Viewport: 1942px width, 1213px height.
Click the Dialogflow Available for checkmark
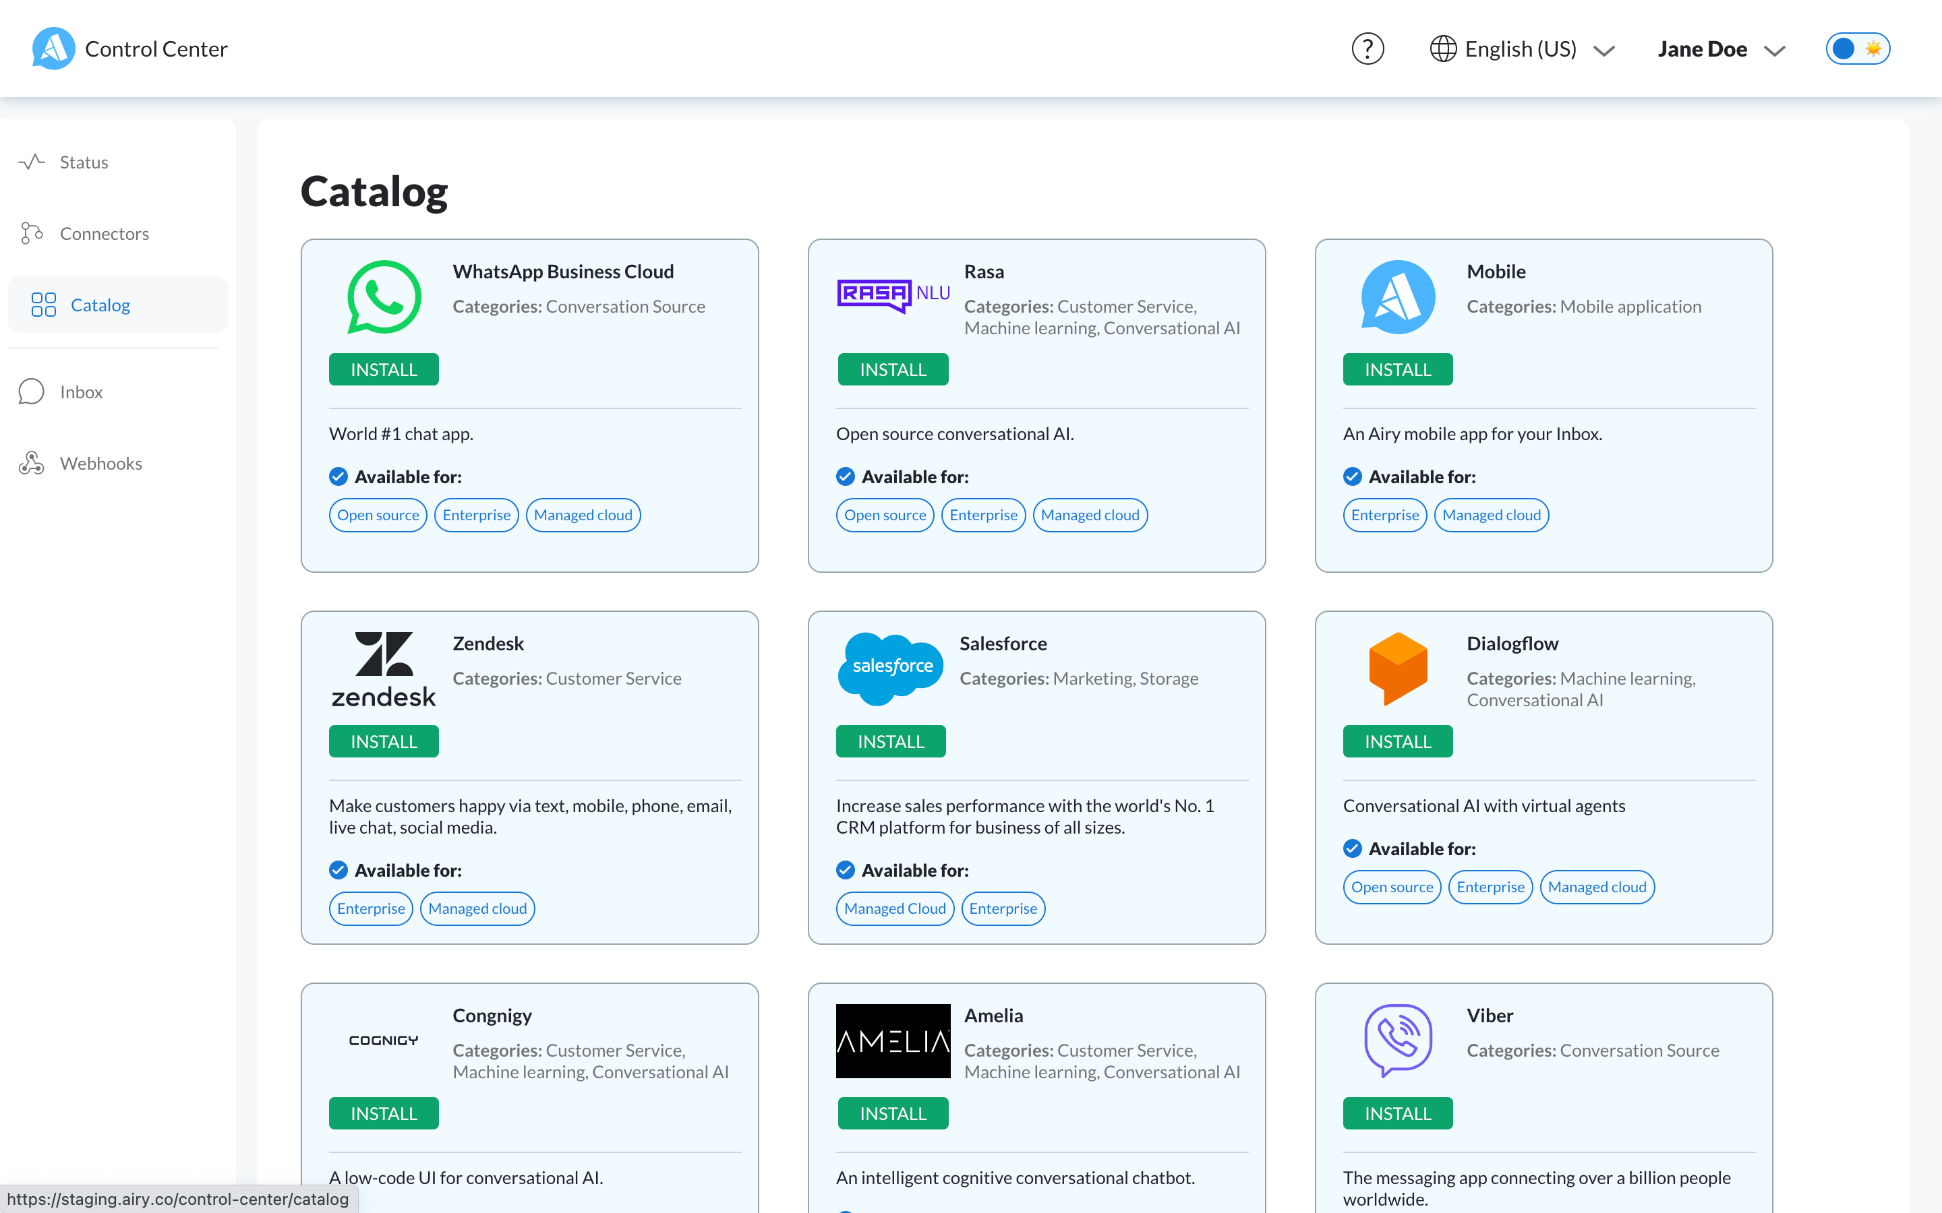[1352, 849]
